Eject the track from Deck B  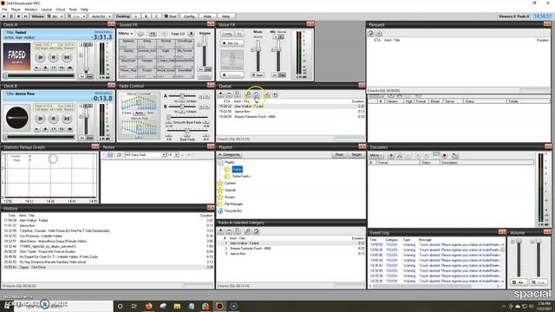(x=45, y=129)
